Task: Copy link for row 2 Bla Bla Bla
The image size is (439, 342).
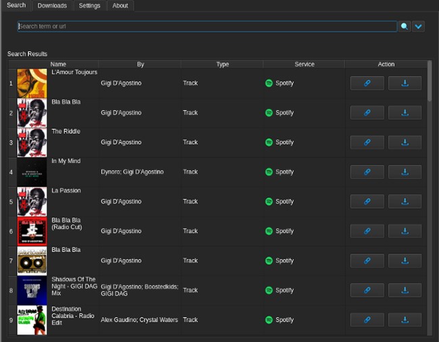Action: [367, 113]
